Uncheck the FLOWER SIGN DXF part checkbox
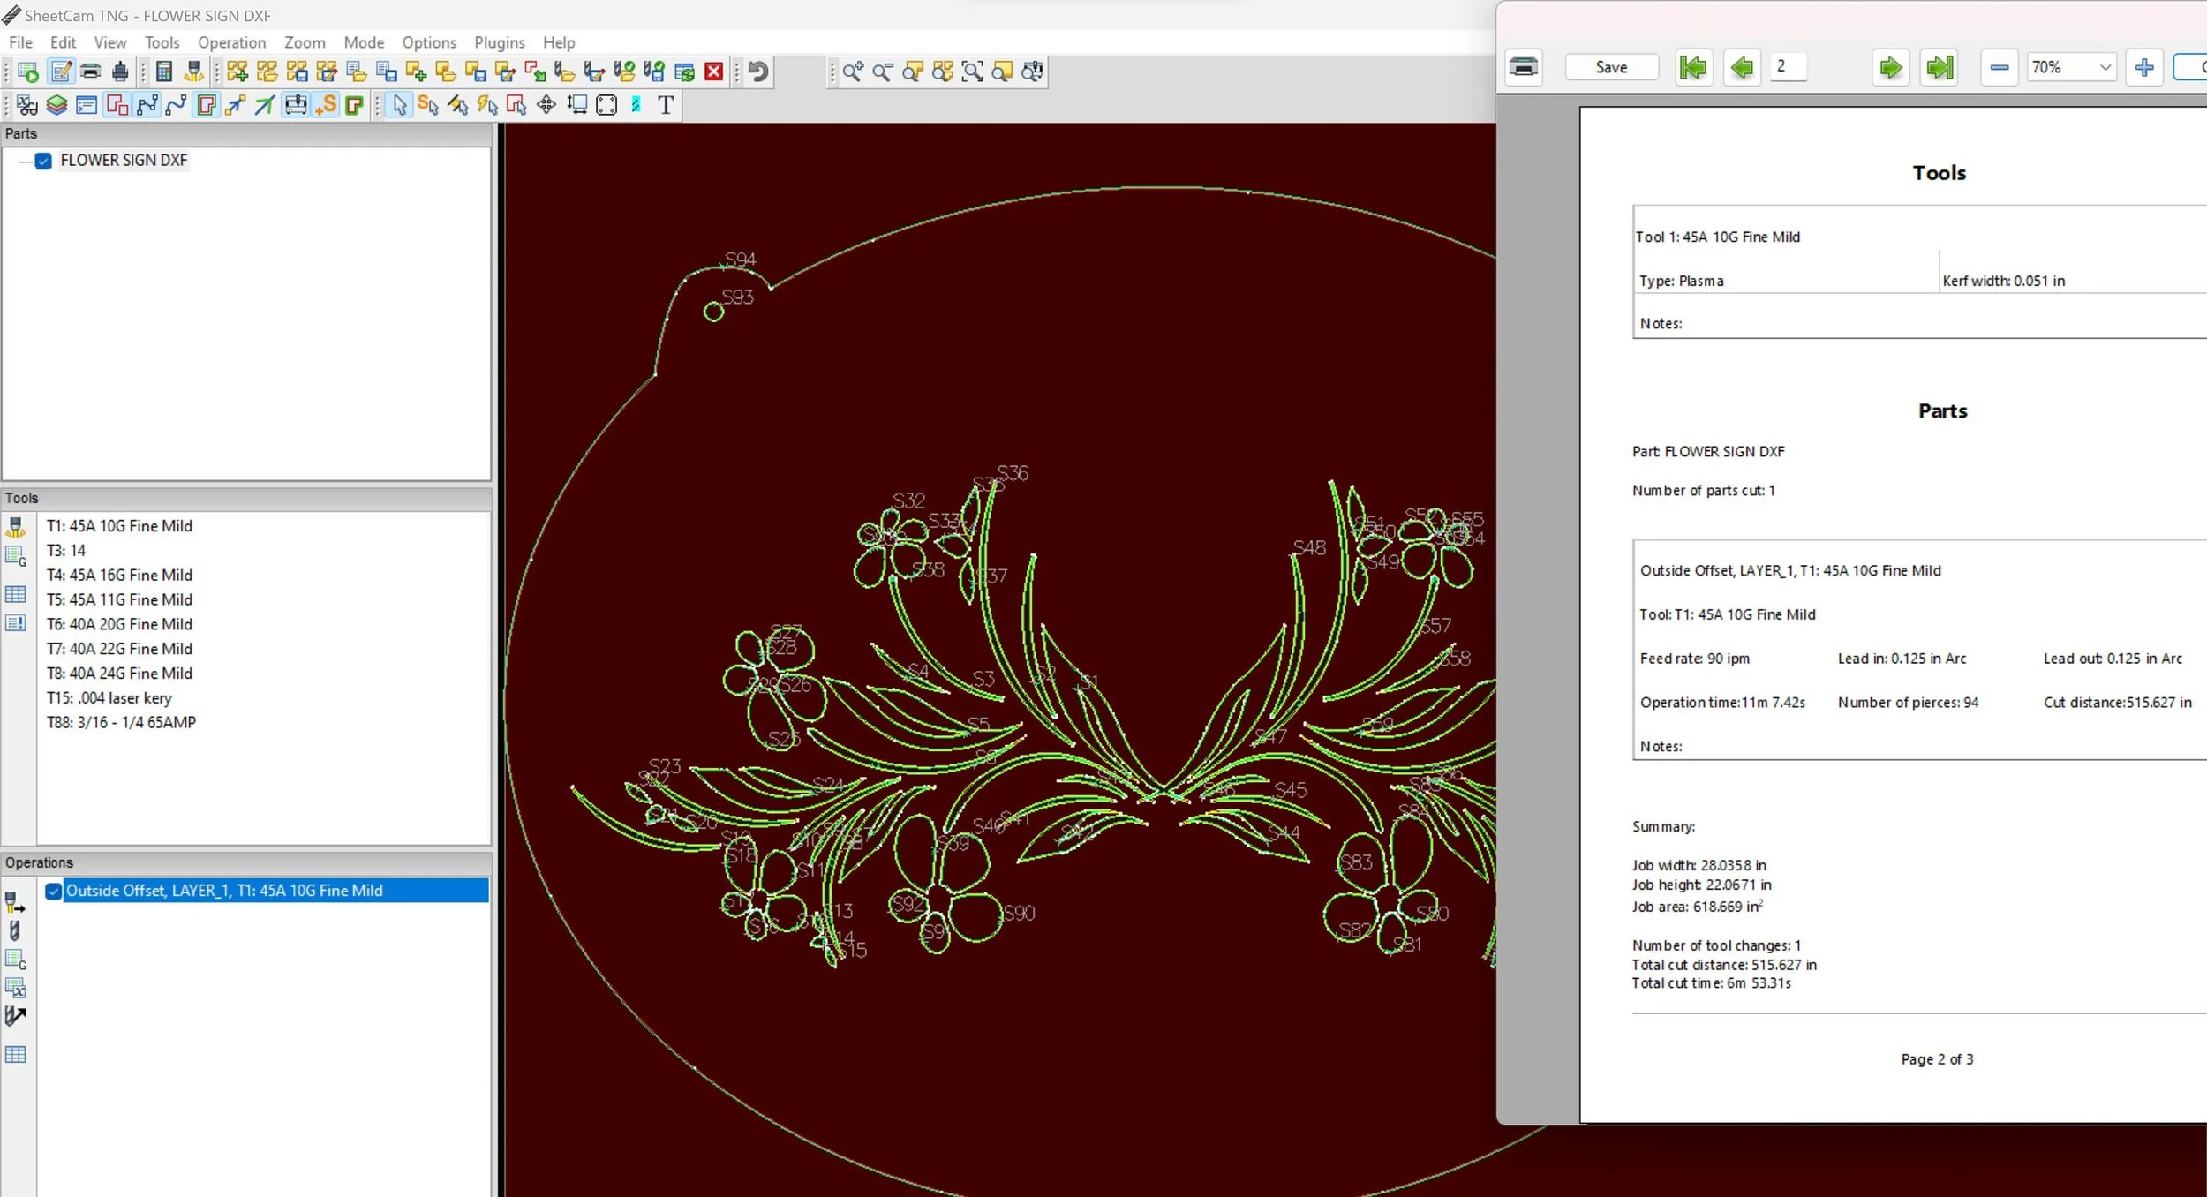 [x=43, y=161]
